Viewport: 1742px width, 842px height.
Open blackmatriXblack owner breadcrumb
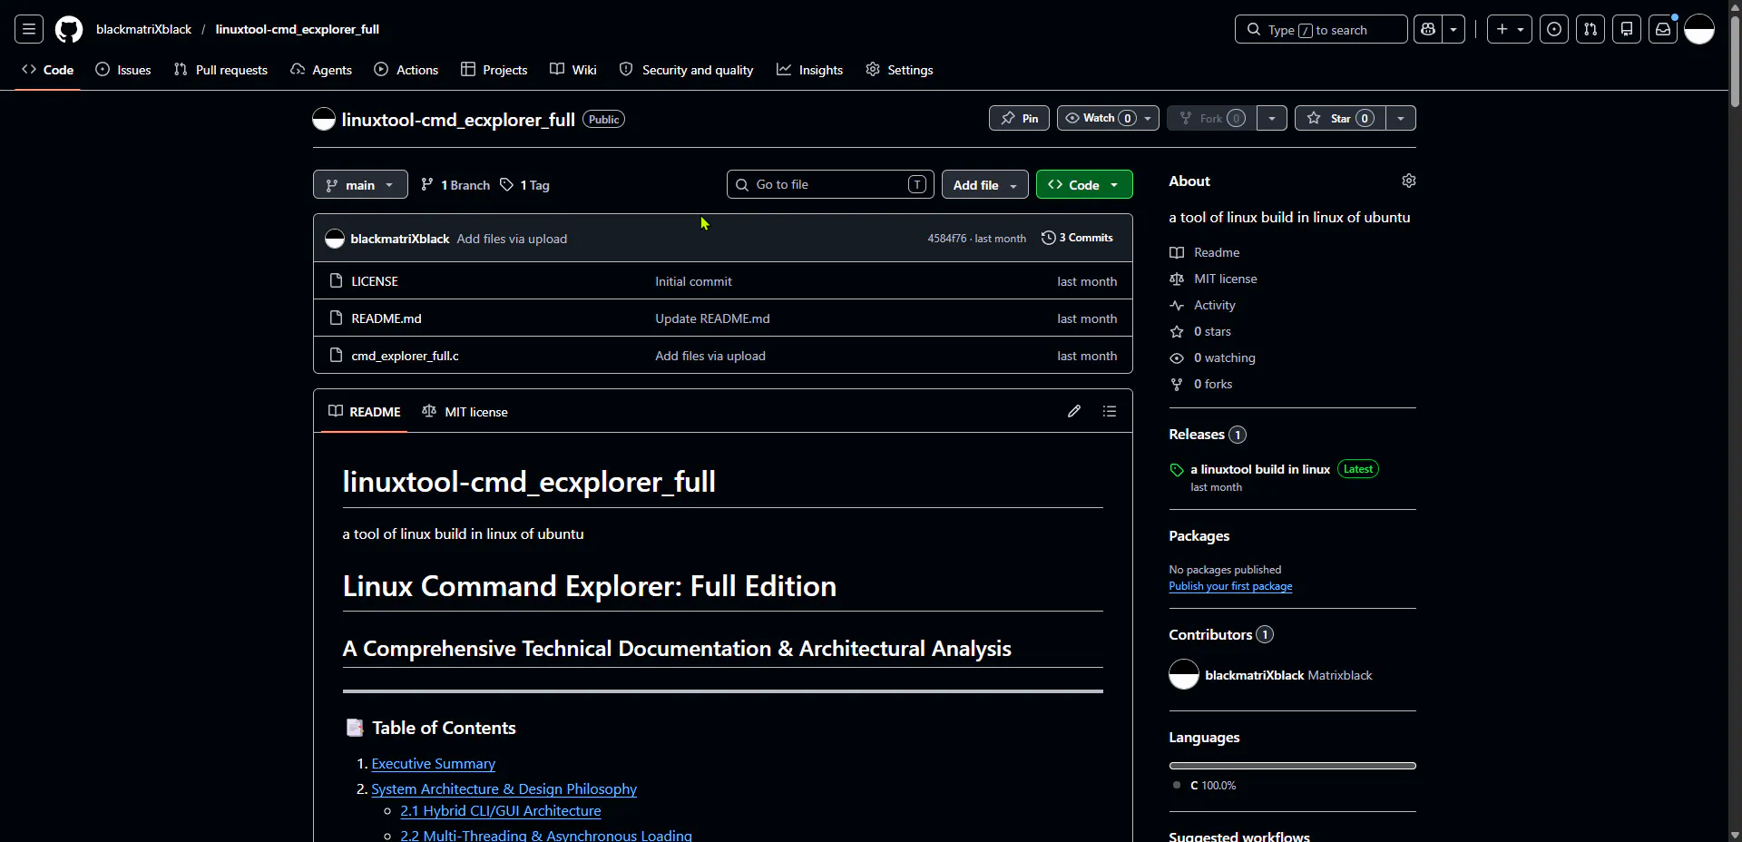[x=143, y=29]
